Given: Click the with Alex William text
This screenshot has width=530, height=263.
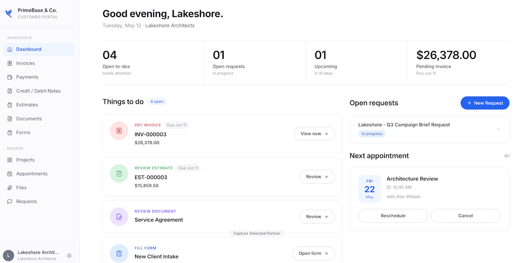Looking at the screenshot, I should coord(404,196).
